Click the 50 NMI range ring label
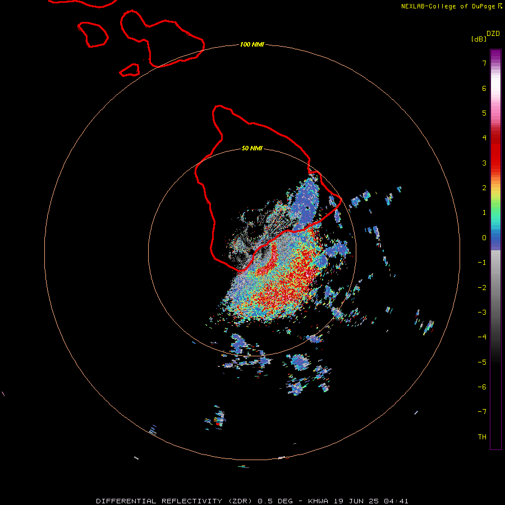505x505 pixels. click(252, 149)
